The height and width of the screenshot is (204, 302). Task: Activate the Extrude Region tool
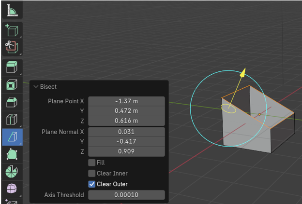(x=12, y=68)
